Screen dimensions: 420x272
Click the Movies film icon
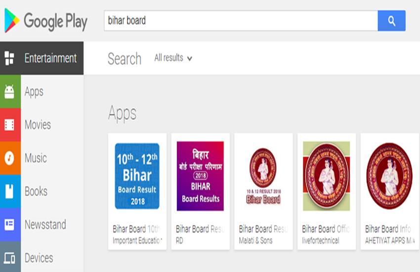click(9, 125)
